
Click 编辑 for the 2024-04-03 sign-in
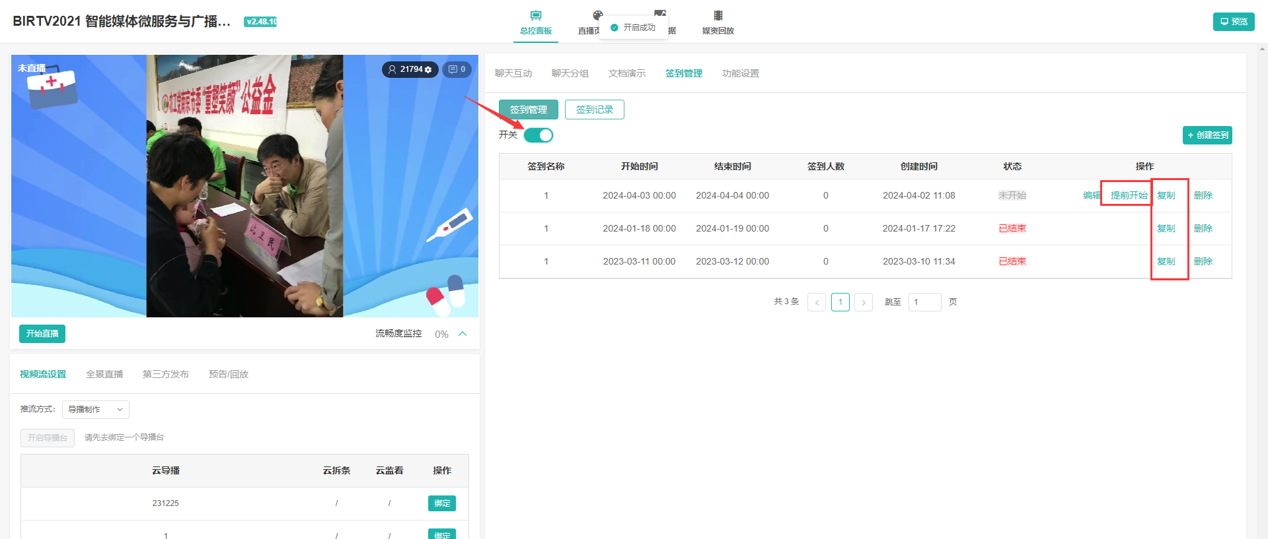[x=1092, y=195]
